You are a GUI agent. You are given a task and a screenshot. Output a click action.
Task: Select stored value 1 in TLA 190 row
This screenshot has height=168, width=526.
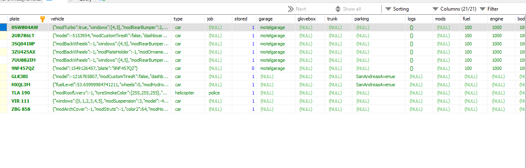(244, 93)
